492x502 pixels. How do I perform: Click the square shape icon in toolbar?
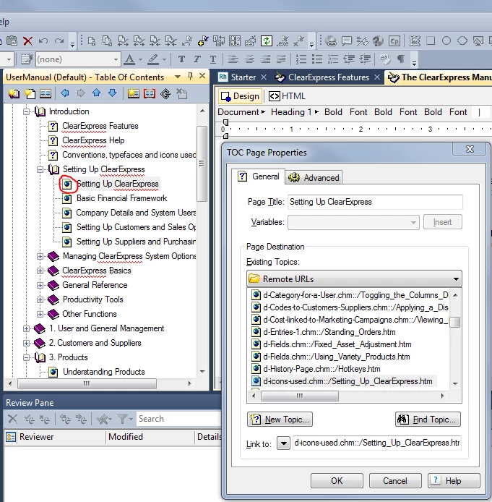point(431,41)
